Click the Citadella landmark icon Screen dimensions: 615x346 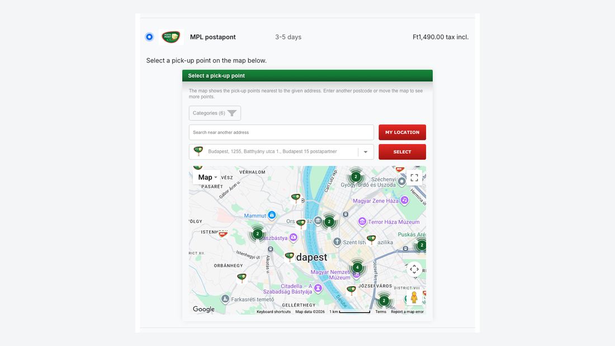318,288
